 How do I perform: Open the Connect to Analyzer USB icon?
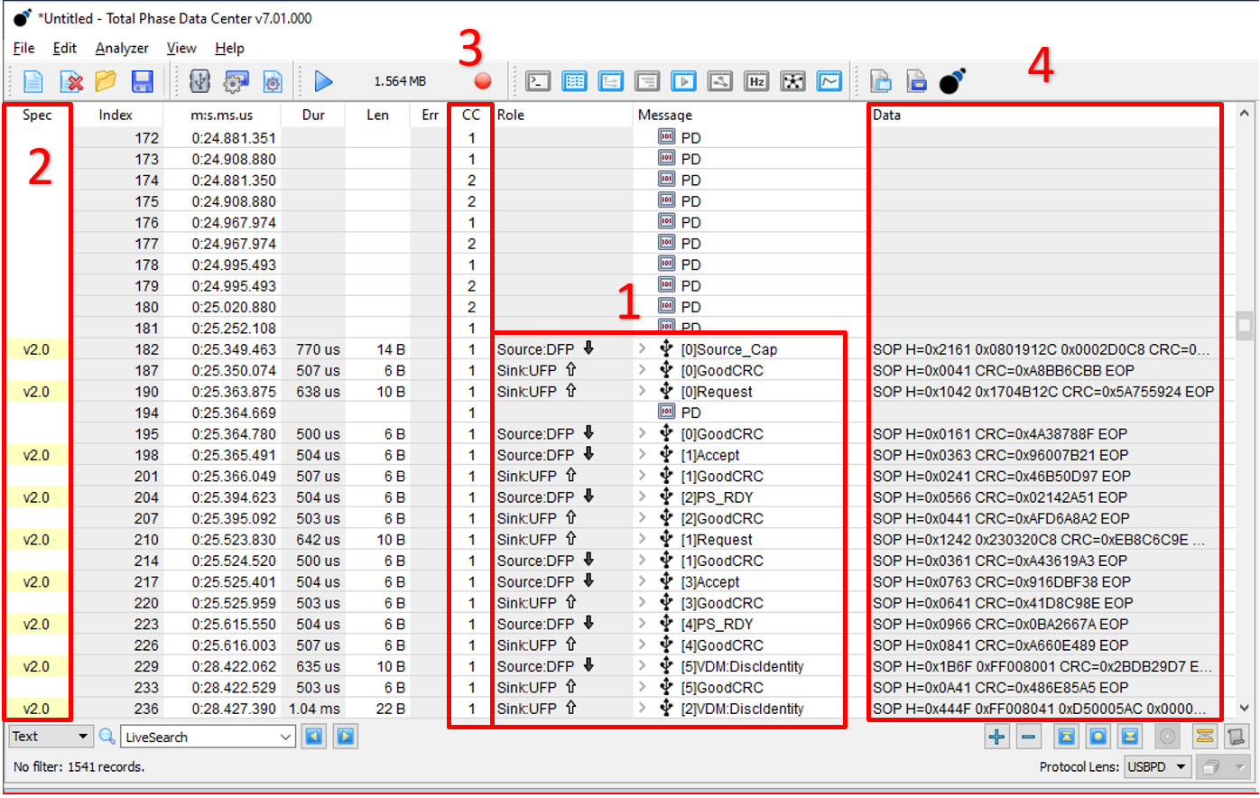point(199,81)
